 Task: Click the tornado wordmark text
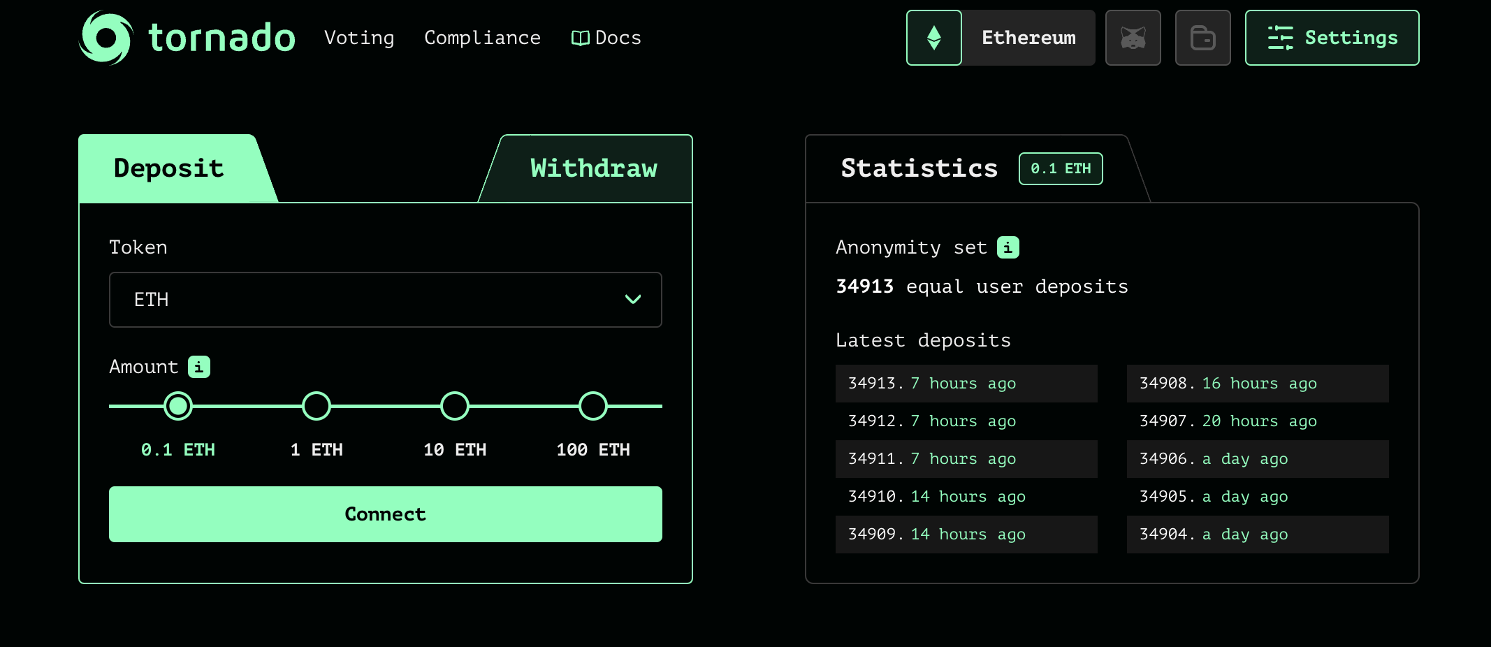(222, 38)
